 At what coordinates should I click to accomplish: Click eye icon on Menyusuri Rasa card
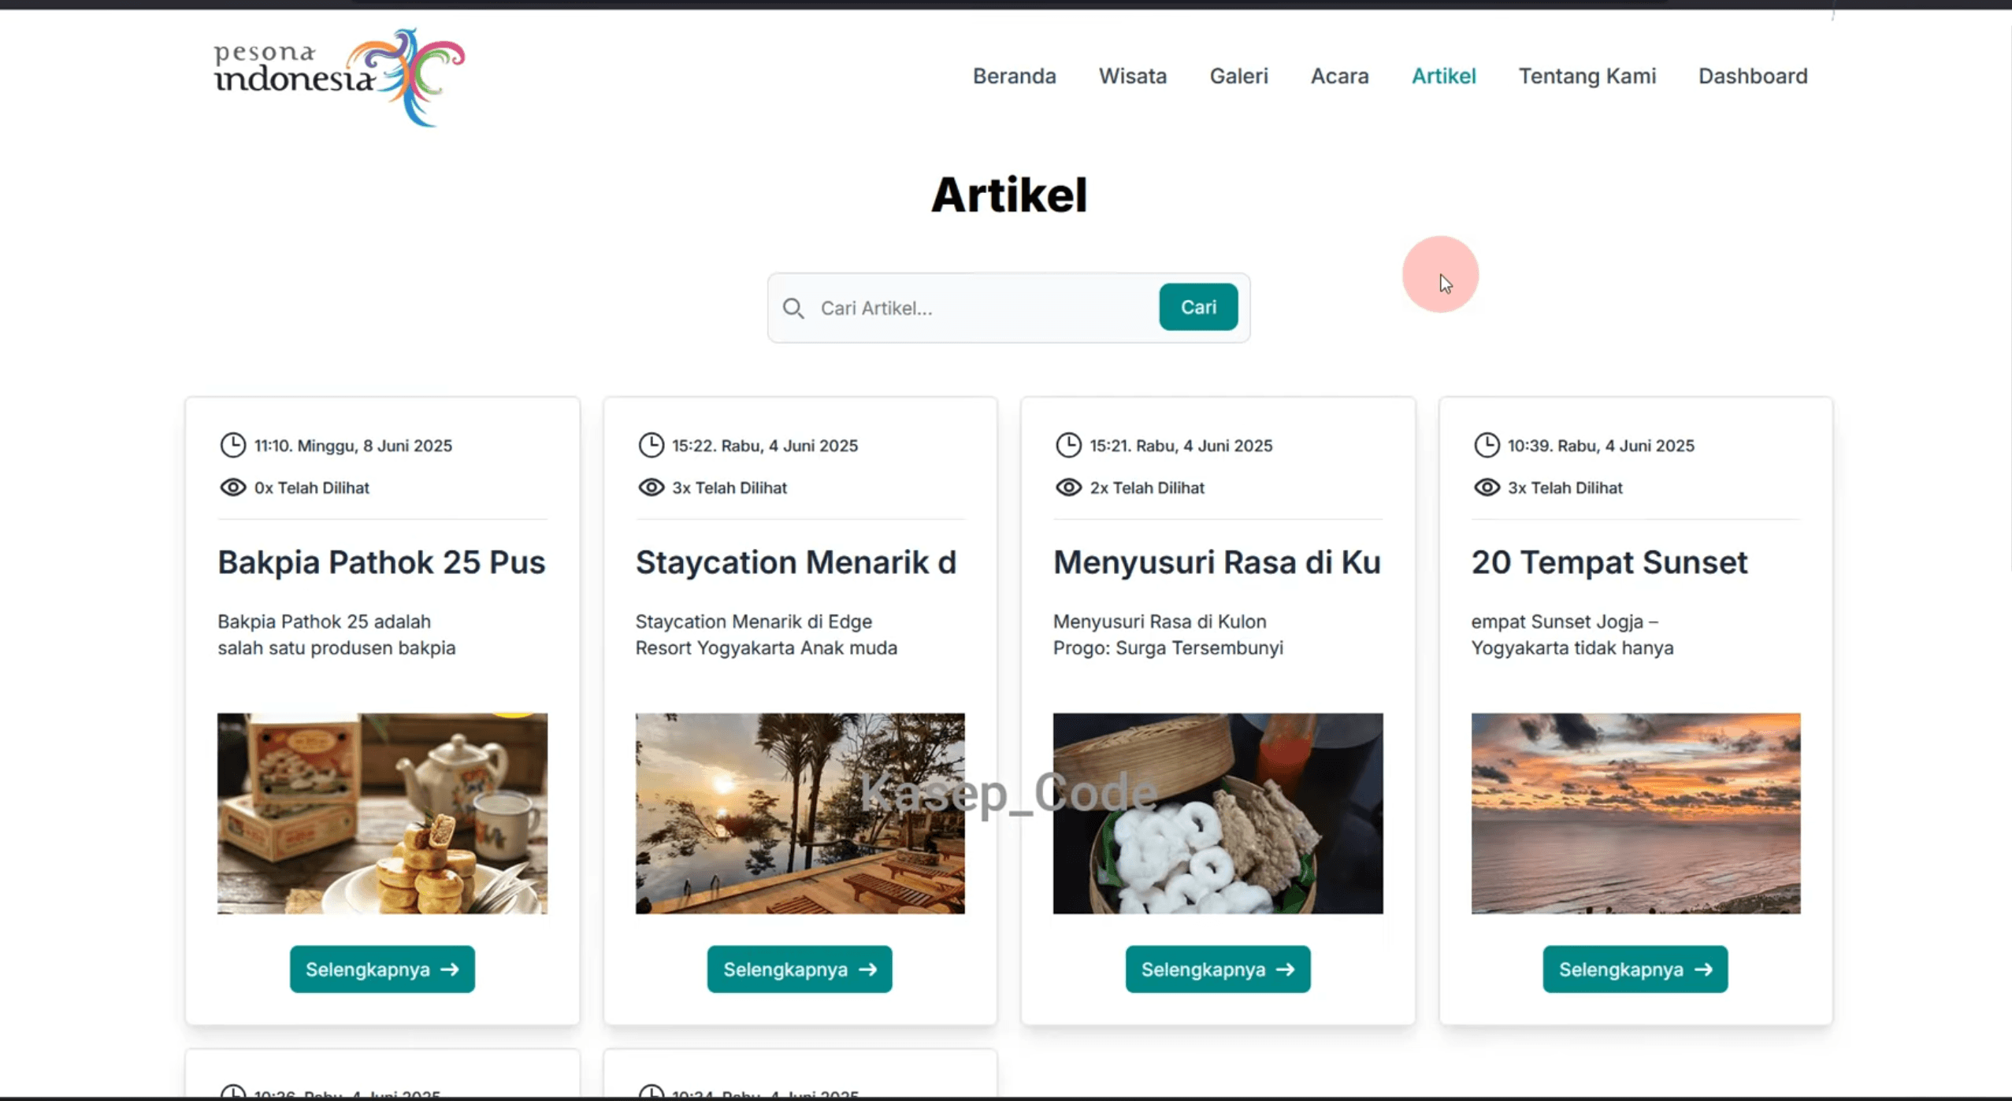[1068, 487]
